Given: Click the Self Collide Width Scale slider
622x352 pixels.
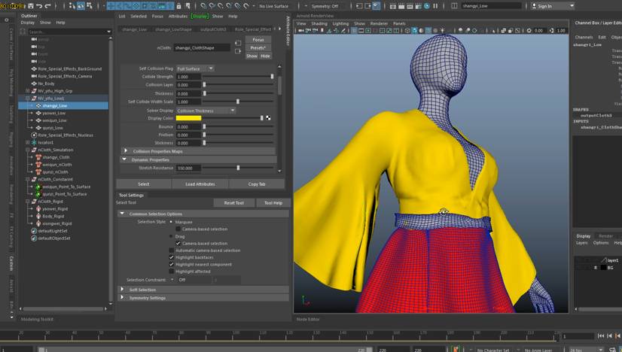Looking at the screenshot, I should pyautogui.click(x=239, y=102).
